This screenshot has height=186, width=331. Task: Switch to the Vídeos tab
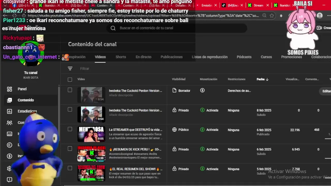(x=100, y=57)
